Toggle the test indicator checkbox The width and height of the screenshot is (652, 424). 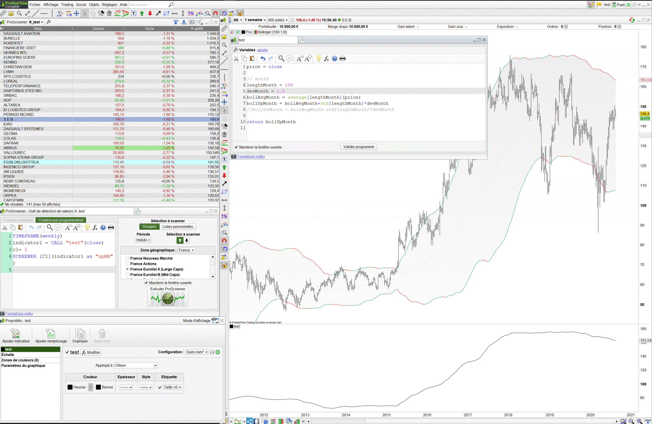point(67,352)
